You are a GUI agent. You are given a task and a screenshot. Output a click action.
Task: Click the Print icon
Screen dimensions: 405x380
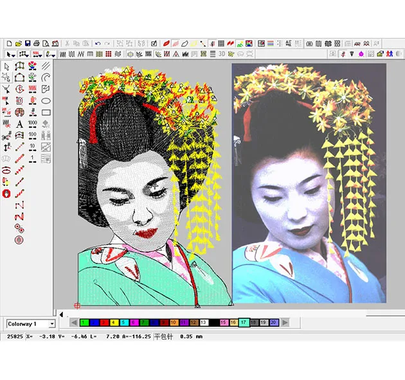(x=37, y=43)
